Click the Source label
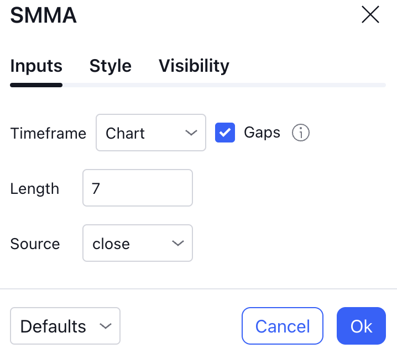 point(35,244)
